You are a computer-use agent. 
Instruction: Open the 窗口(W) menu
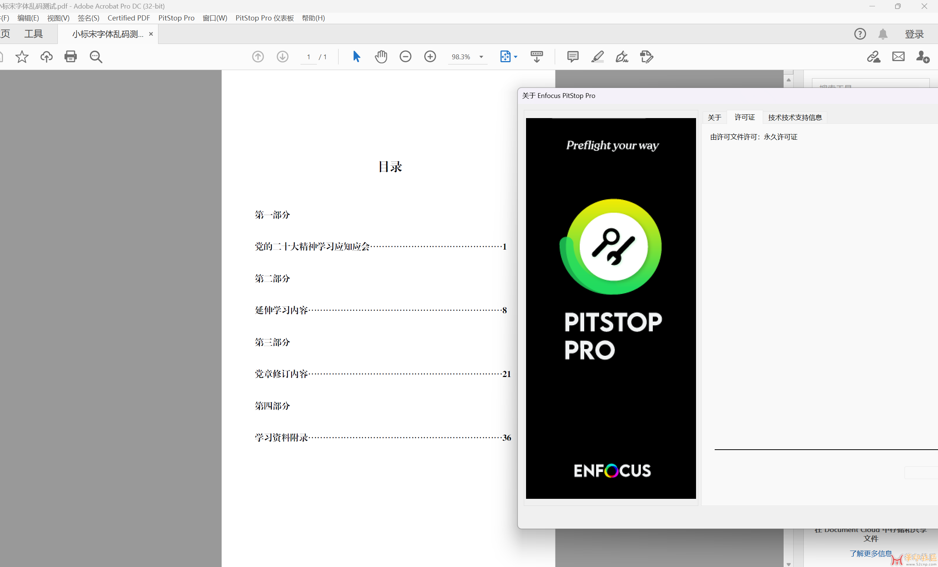[215, 18]
